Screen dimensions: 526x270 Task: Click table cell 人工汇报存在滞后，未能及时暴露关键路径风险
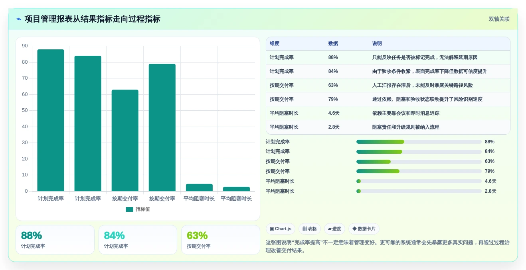(x=422, y=85)
